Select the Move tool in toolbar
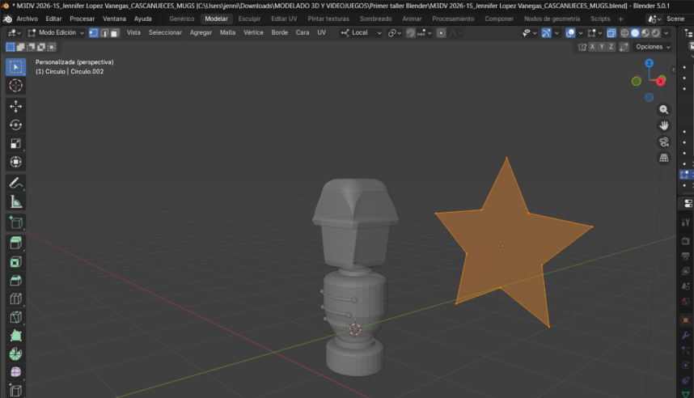 click(16, 106)
